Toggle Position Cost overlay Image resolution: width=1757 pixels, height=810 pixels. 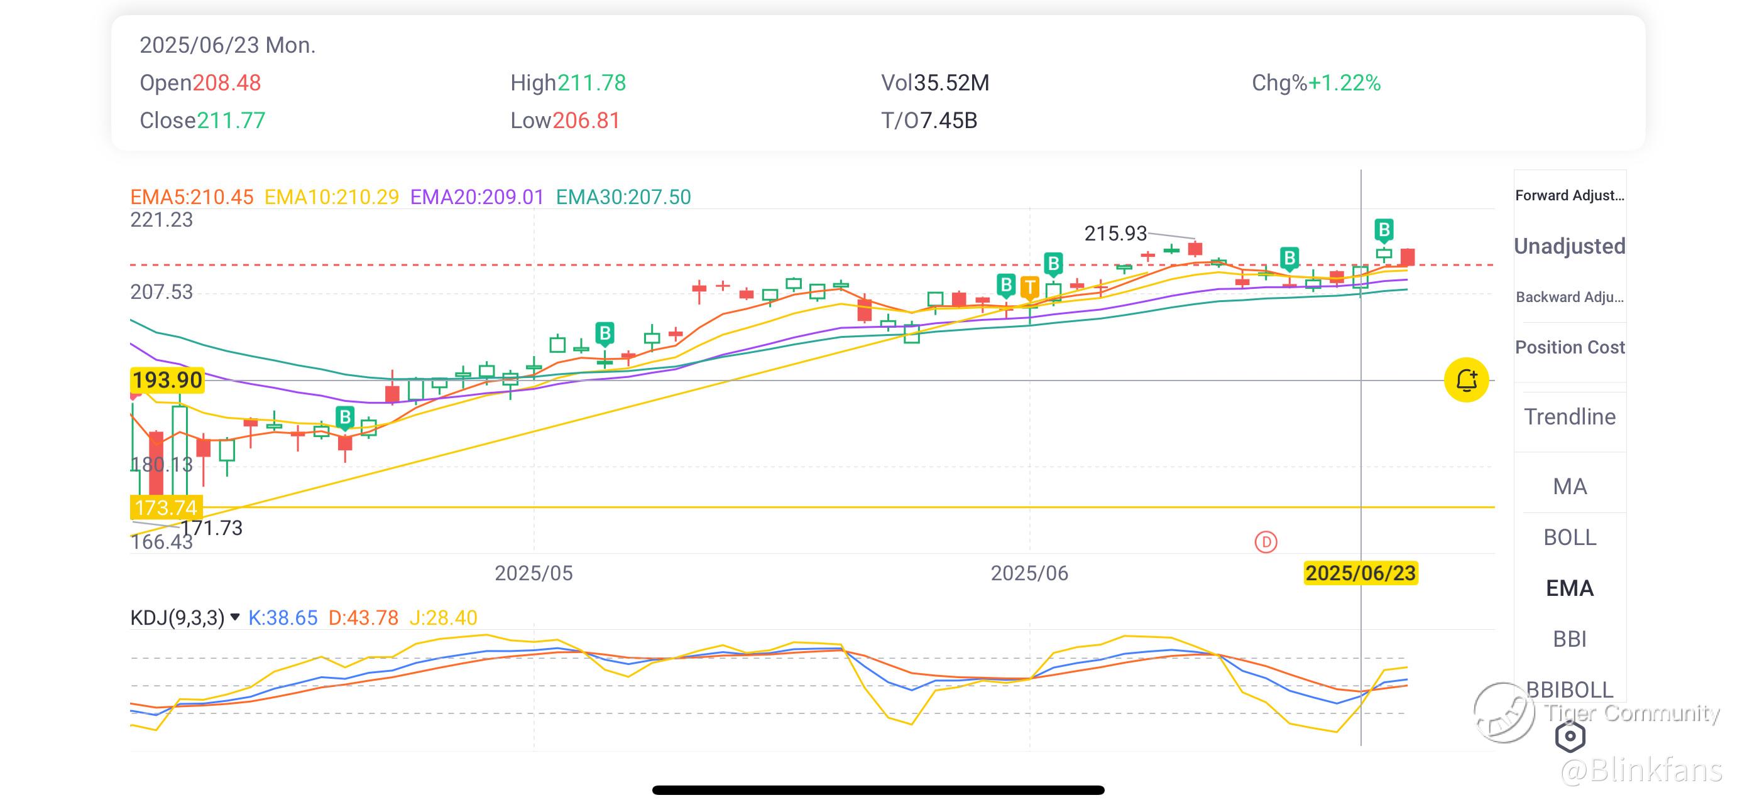tap(1570, 348)
